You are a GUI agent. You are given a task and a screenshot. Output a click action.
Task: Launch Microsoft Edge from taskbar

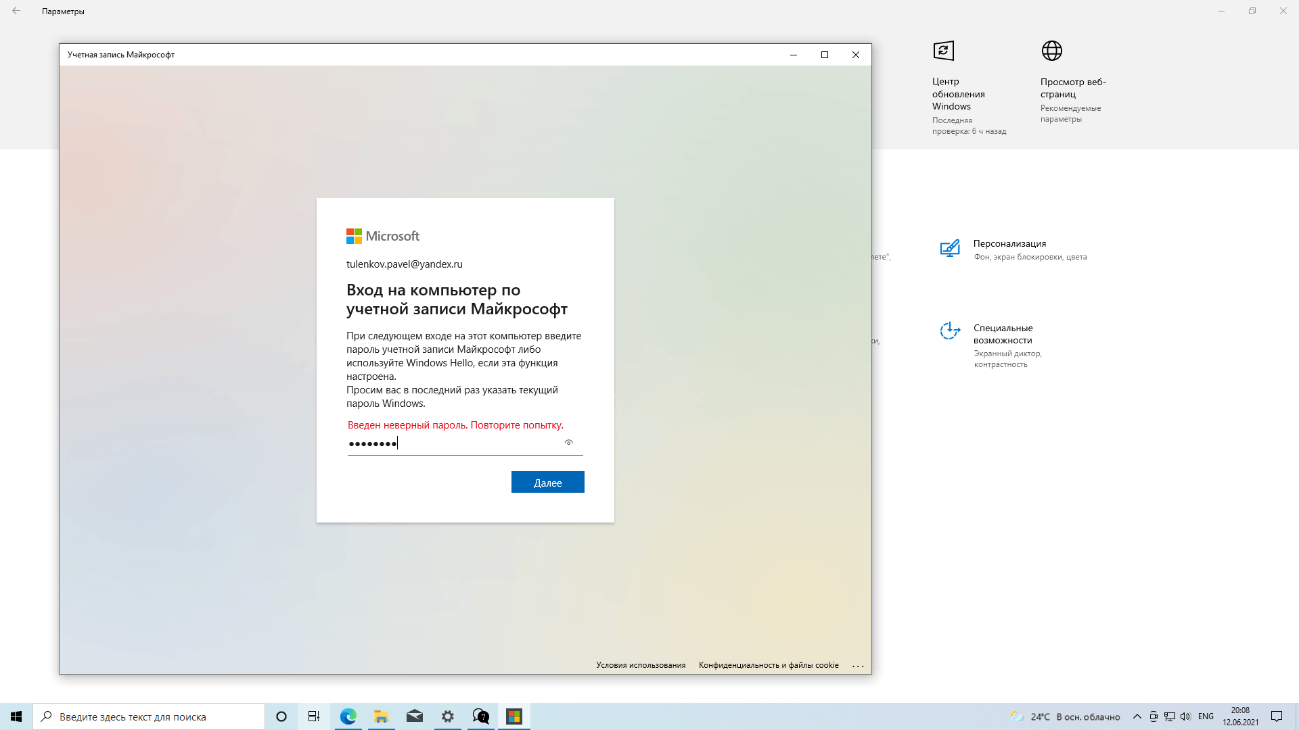point(348,716)
